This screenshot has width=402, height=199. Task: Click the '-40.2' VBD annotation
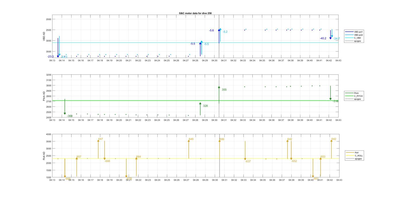click(323, 38)
